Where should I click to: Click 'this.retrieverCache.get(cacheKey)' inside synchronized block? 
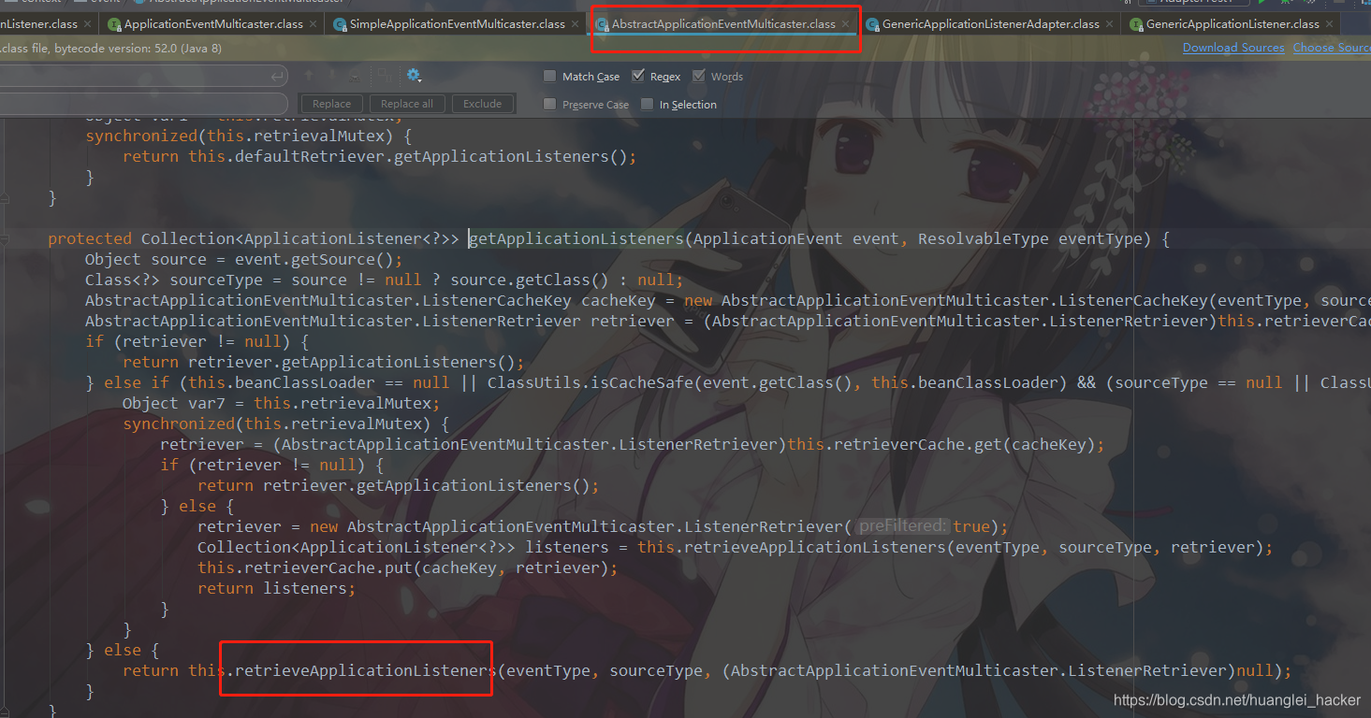click(941, 445)
